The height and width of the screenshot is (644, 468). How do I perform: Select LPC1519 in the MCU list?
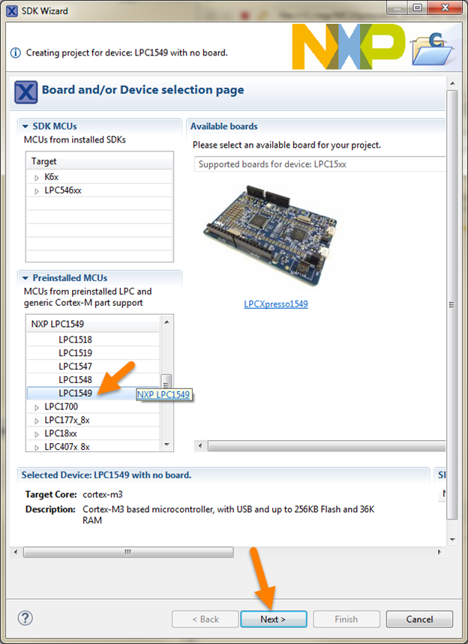[x=93, y=353]
